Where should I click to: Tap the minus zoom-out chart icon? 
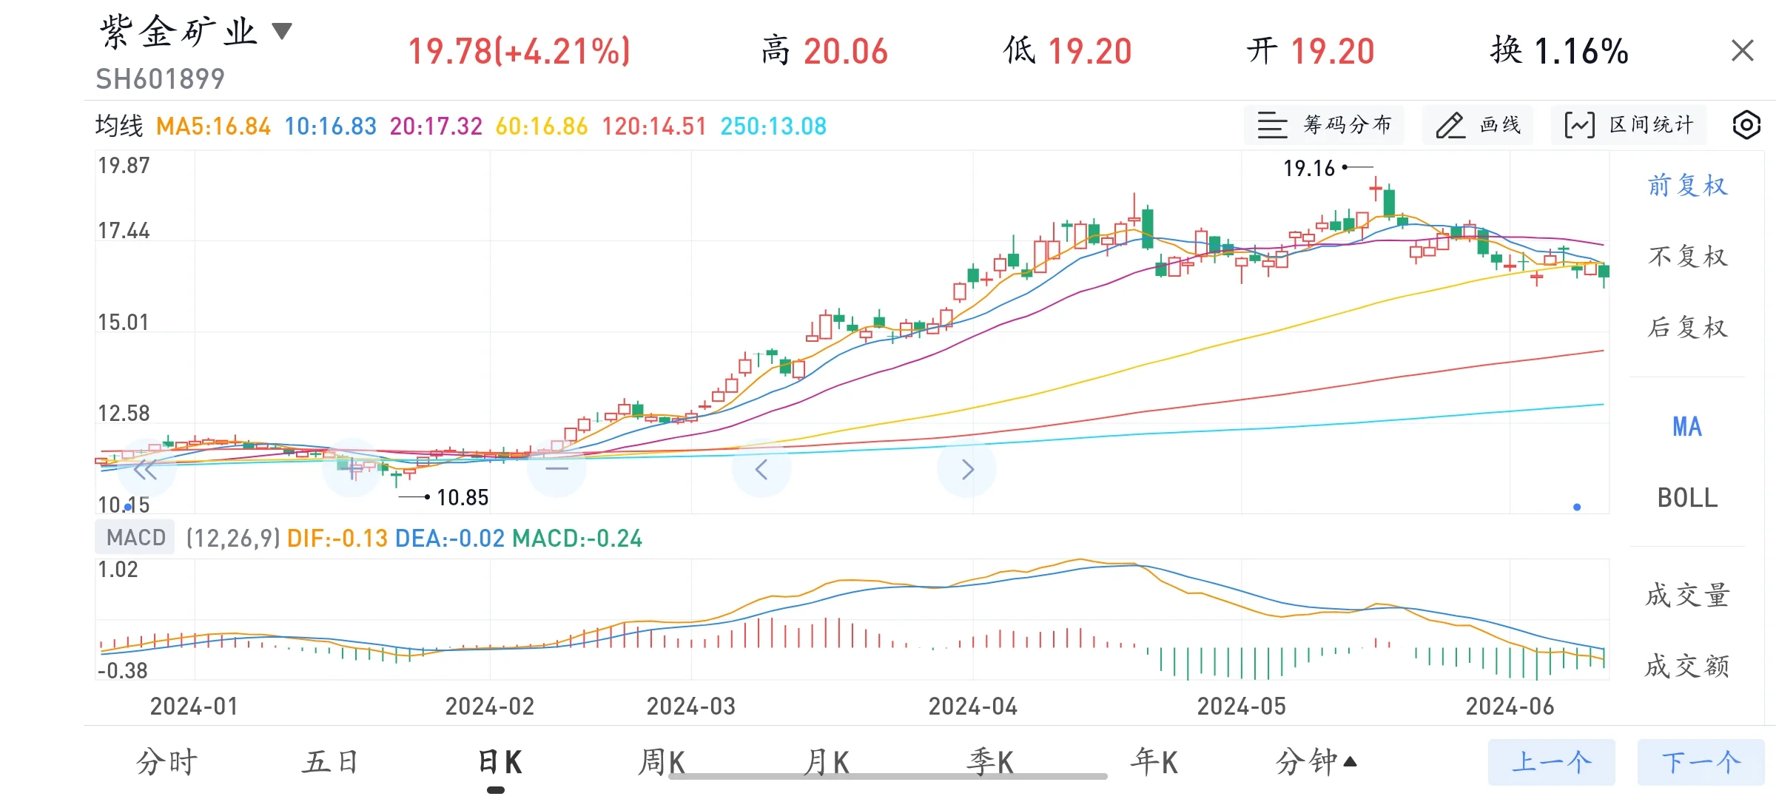(556, 469)
